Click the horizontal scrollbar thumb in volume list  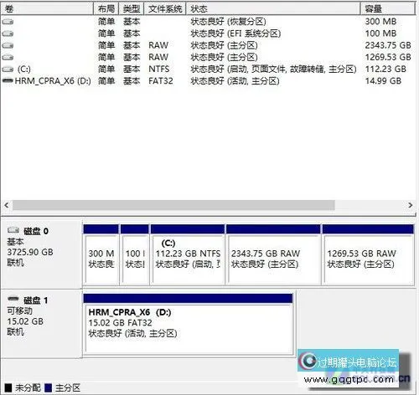click(x=173, y=205)
